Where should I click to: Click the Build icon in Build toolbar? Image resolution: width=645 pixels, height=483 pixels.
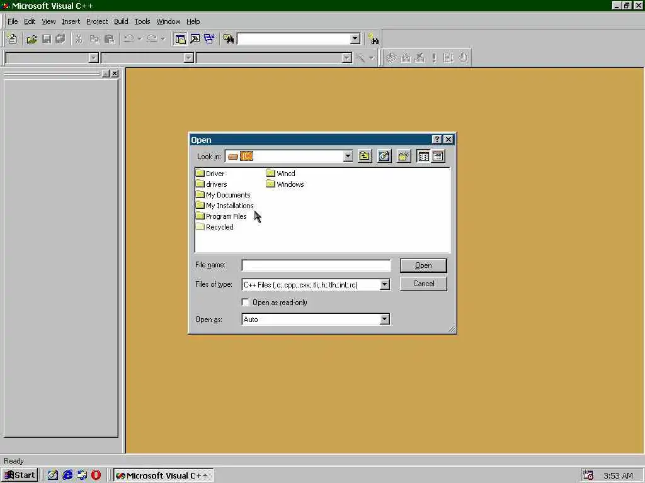[406, 58]
